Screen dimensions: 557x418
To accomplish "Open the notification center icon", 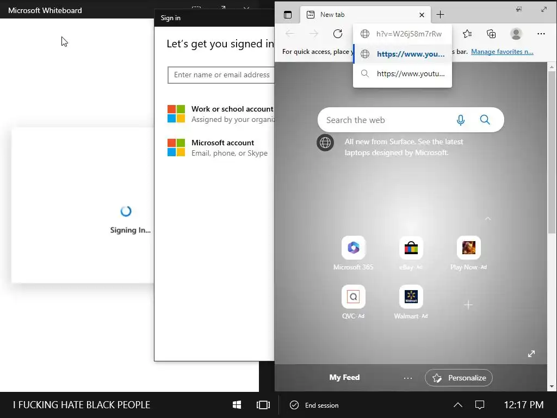I will 480,405.
